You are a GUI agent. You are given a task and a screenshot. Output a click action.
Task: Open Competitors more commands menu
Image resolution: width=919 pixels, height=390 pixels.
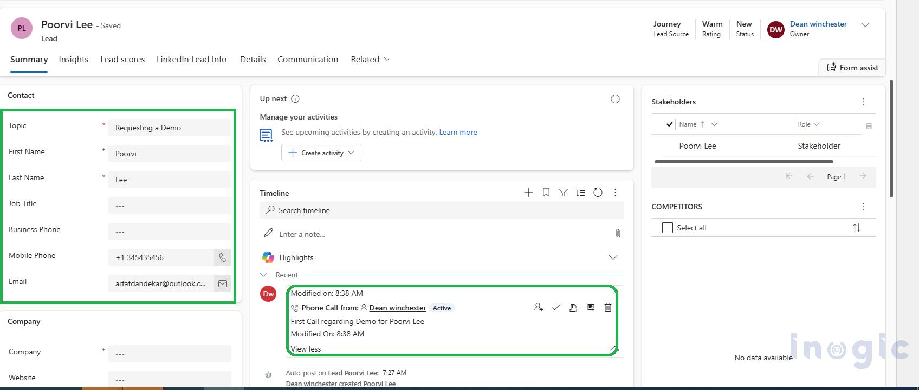(x=863, y=207)
